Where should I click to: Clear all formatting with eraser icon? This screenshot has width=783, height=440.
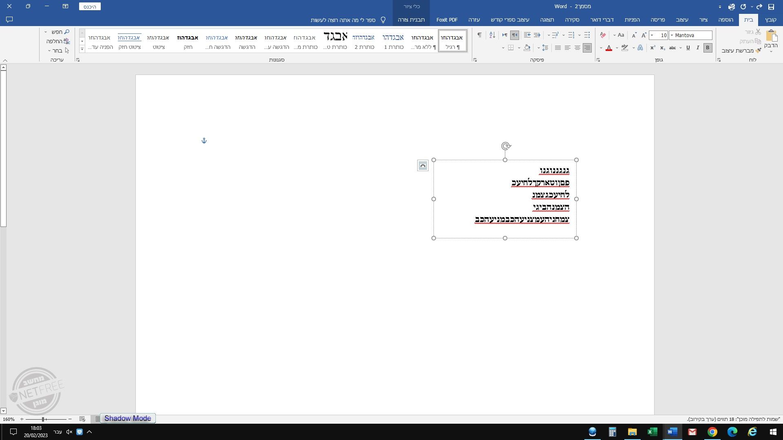click(603, 35)
